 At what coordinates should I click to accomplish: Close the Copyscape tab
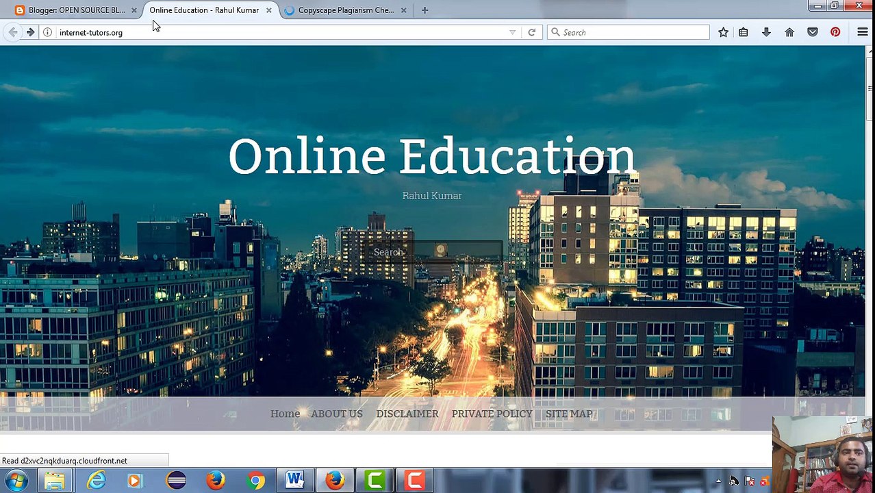(x=403, y=10)
